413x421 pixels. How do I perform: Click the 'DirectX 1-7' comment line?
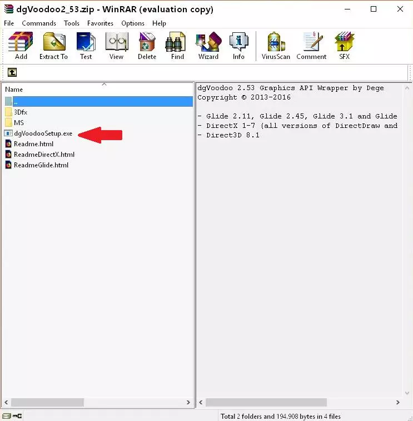point(297,126)
